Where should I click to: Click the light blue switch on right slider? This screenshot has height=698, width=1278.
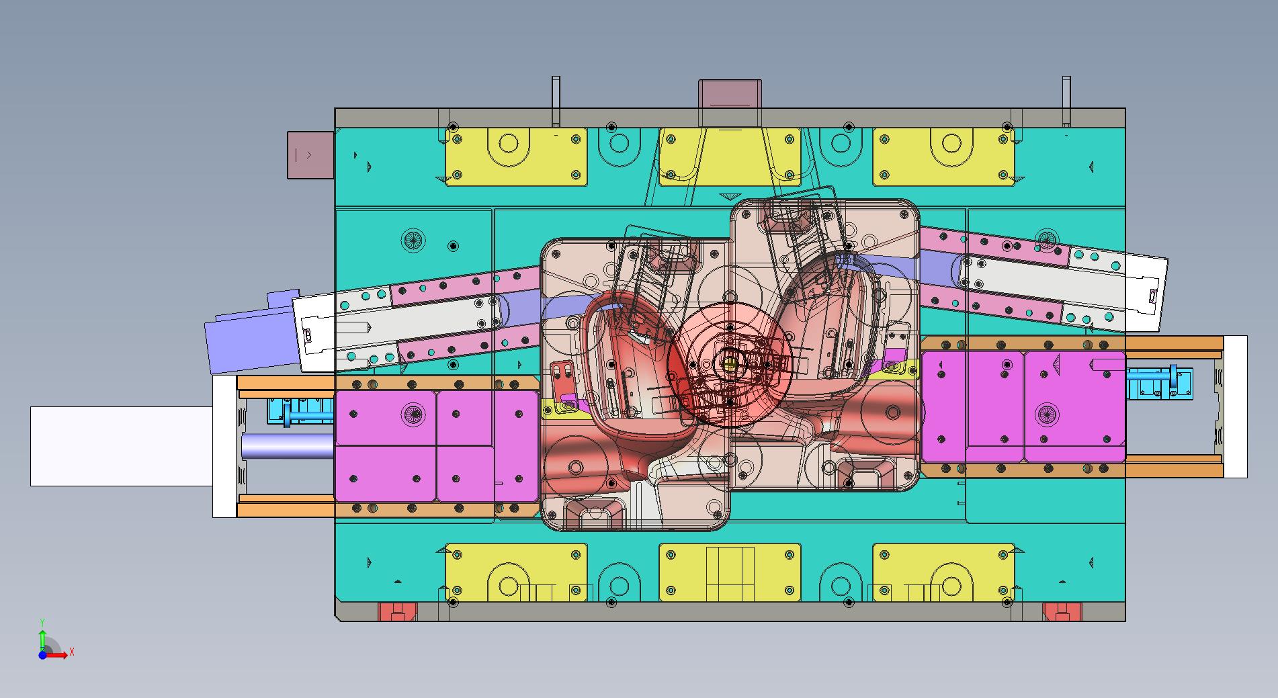(1159, 385)
